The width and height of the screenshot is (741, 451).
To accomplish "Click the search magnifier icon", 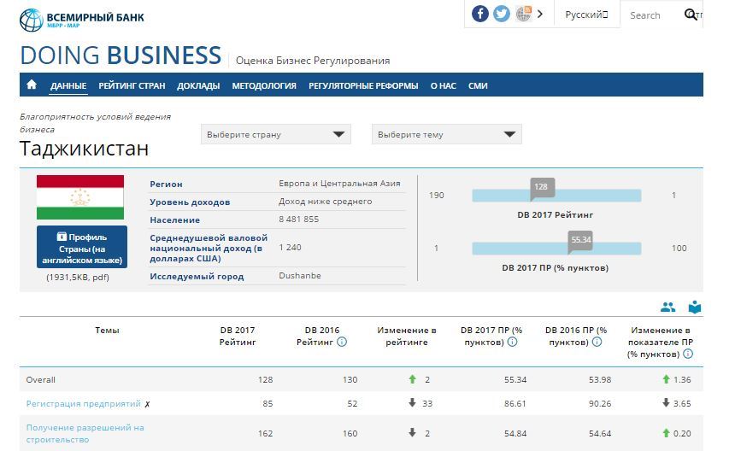I will 690,15.
